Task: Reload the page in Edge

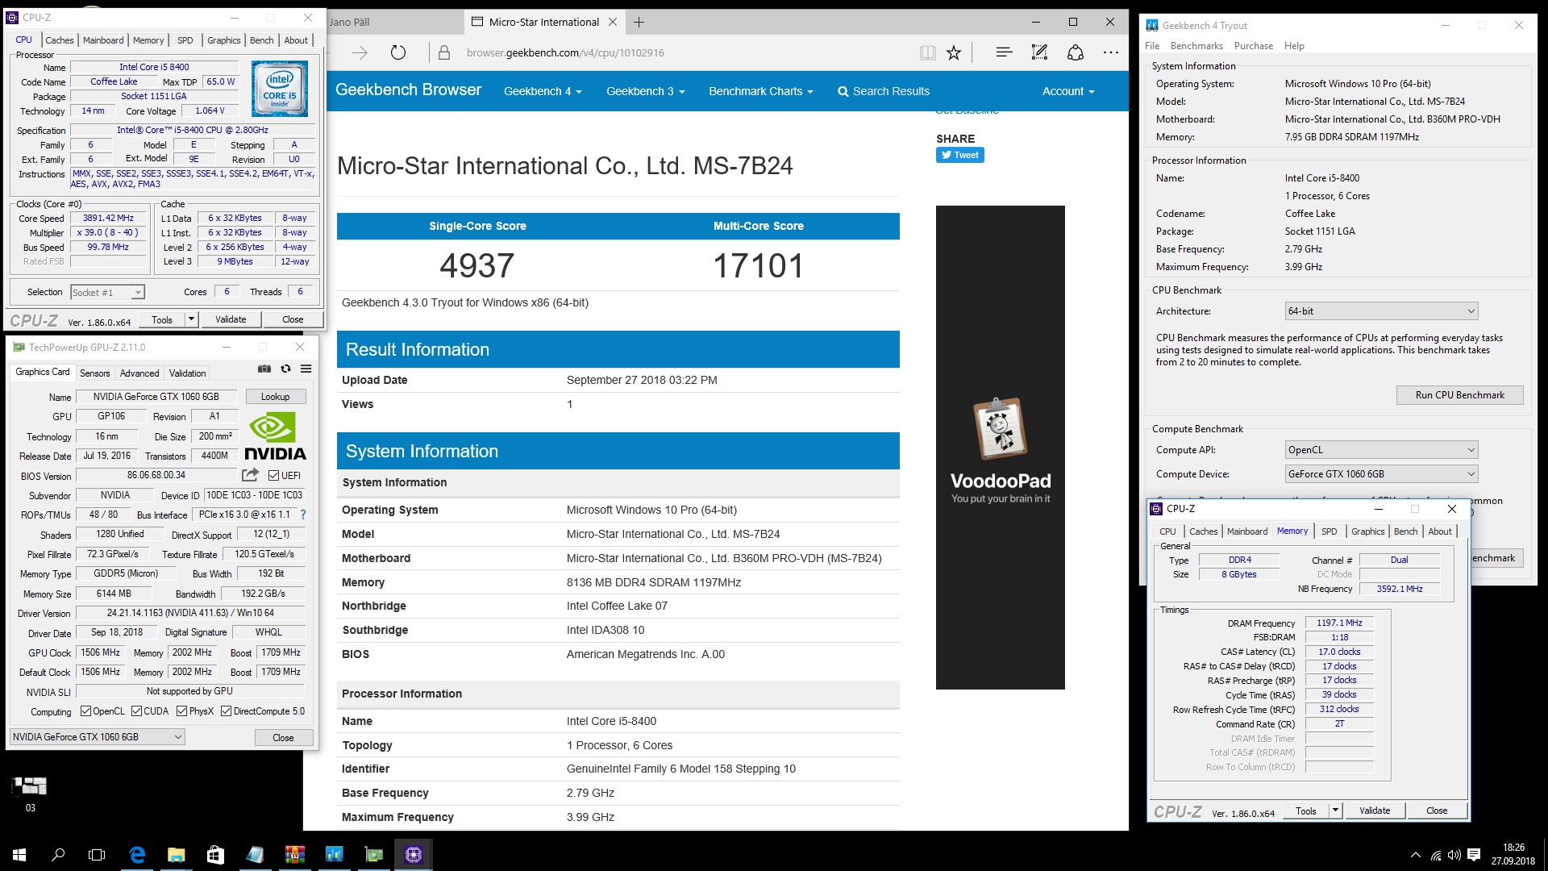Action: click(x=398, y=53)
